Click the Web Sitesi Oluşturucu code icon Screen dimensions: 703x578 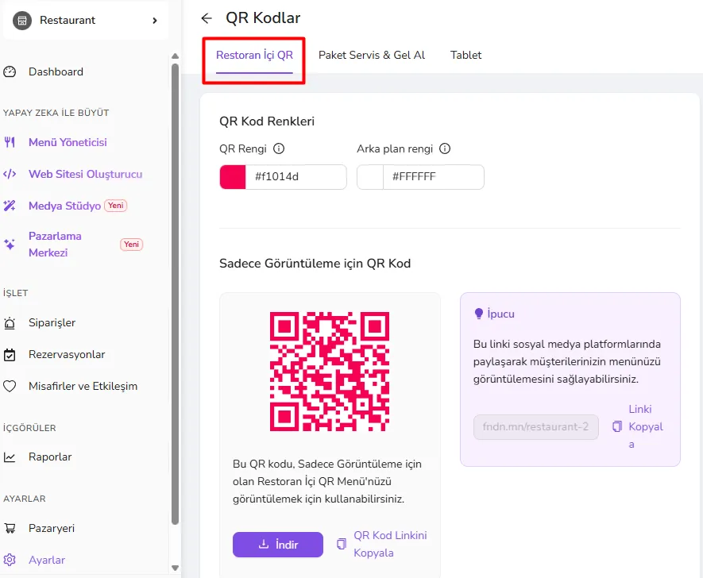(x=10, y=175)
